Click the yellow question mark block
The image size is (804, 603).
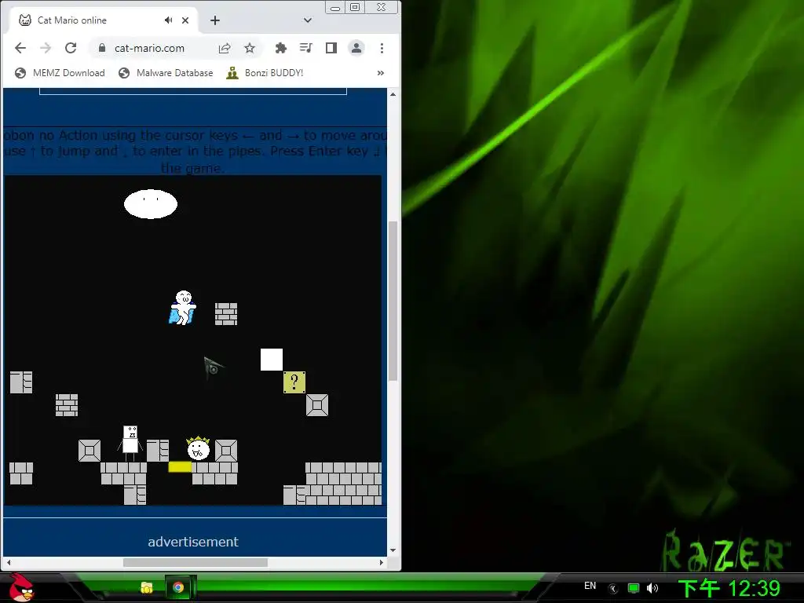pos(294,382)
